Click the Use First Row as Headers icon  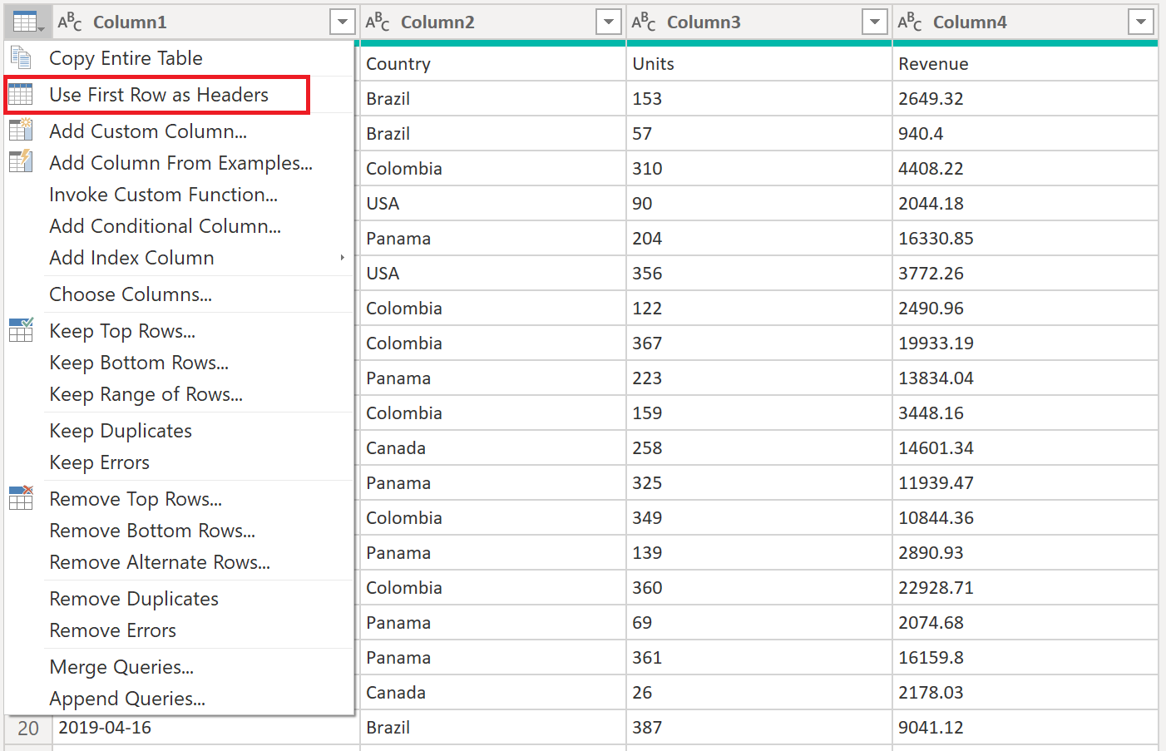click(20, 94)
